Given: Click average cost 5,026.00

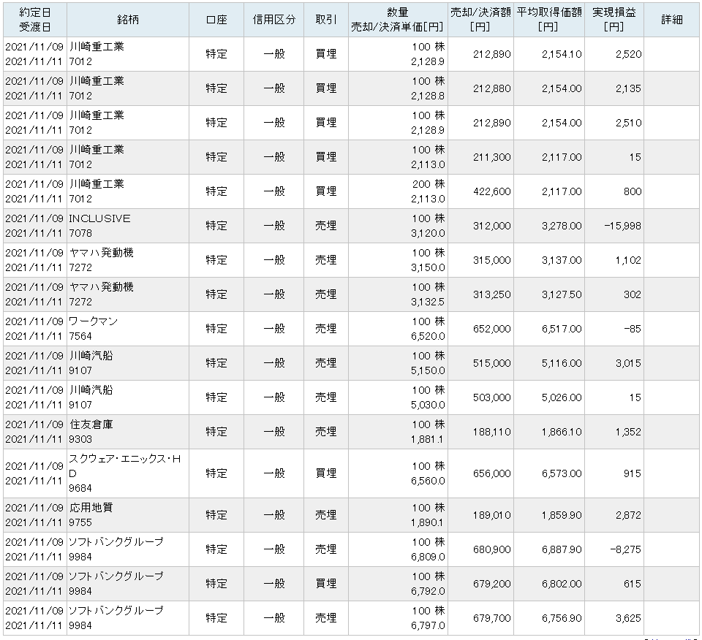Looking at the screenshot, I should click(562, 397).
